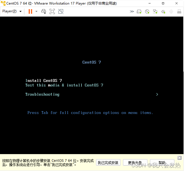Enter full screen mode icon

(x=52, y=11)
